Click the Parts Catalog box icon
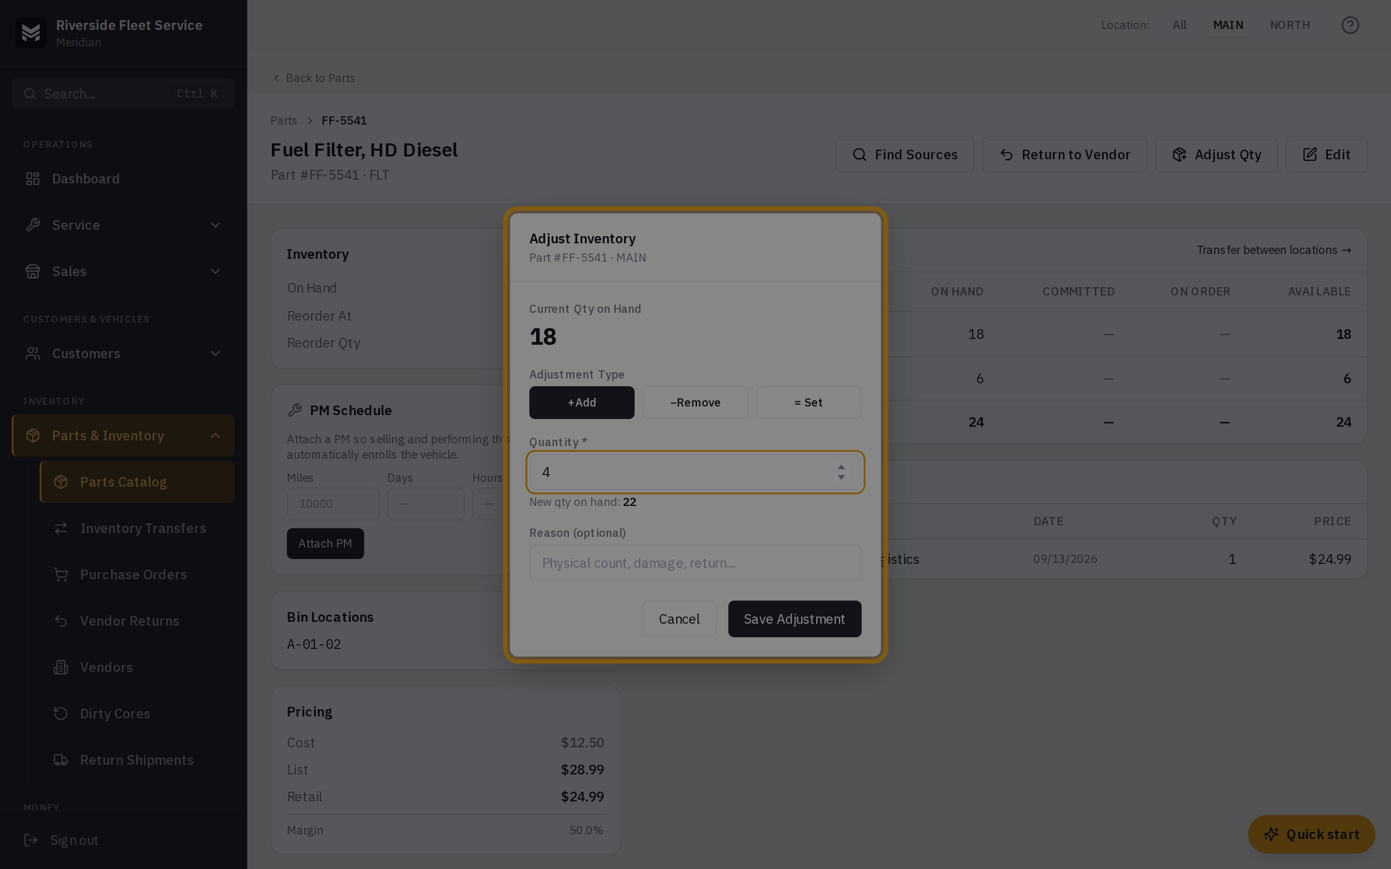 click(x=61, y=482)
